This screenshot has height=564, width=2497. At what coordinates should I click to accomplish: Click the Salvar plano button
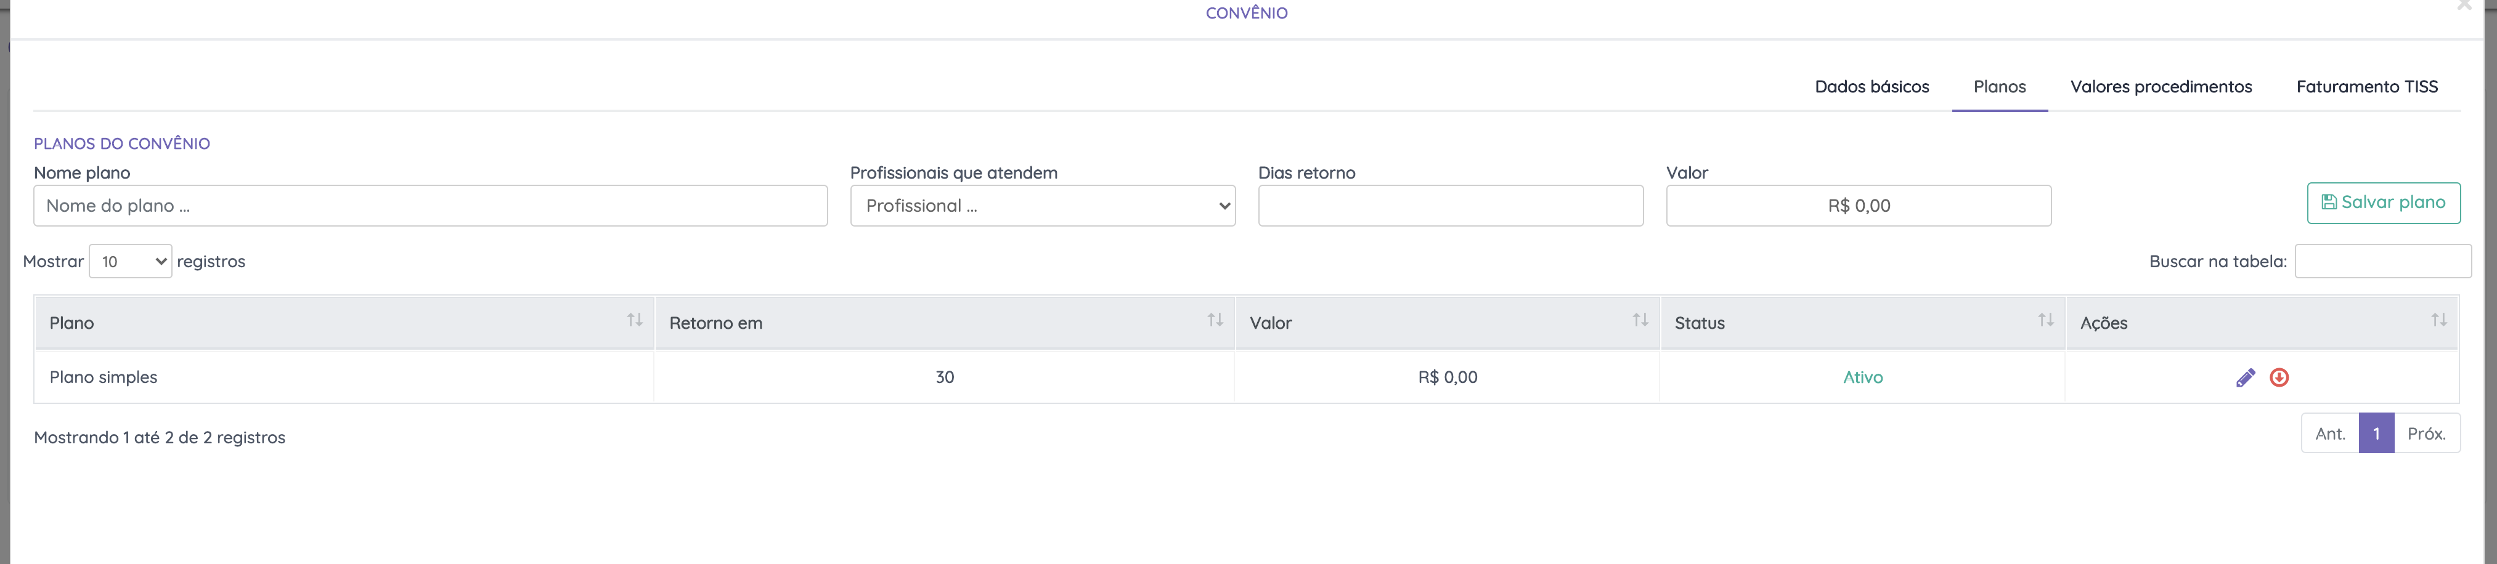[x=2382, y=204]
